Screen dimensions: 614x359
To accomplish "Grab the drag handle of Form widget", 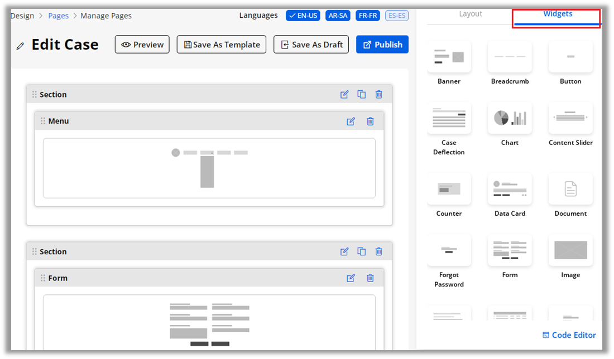I will point(43,278).
